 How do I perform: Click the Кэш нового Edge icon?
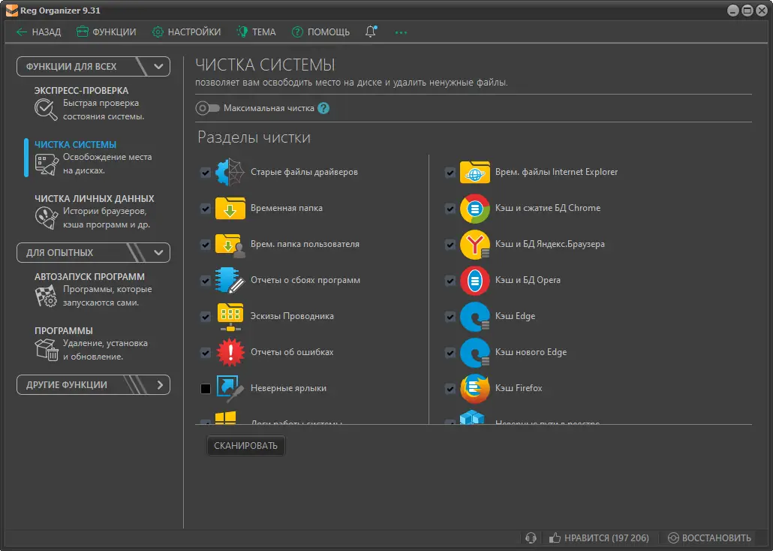pyautogui.click(x=474, y=352)
